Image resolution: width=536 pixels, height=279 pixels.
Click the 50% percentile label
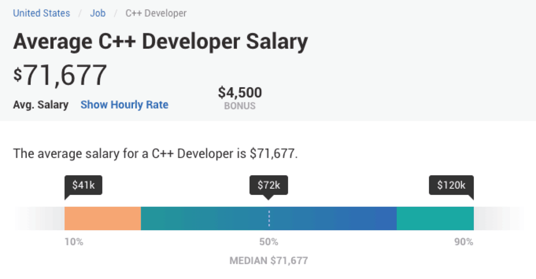tap(269, 242)
